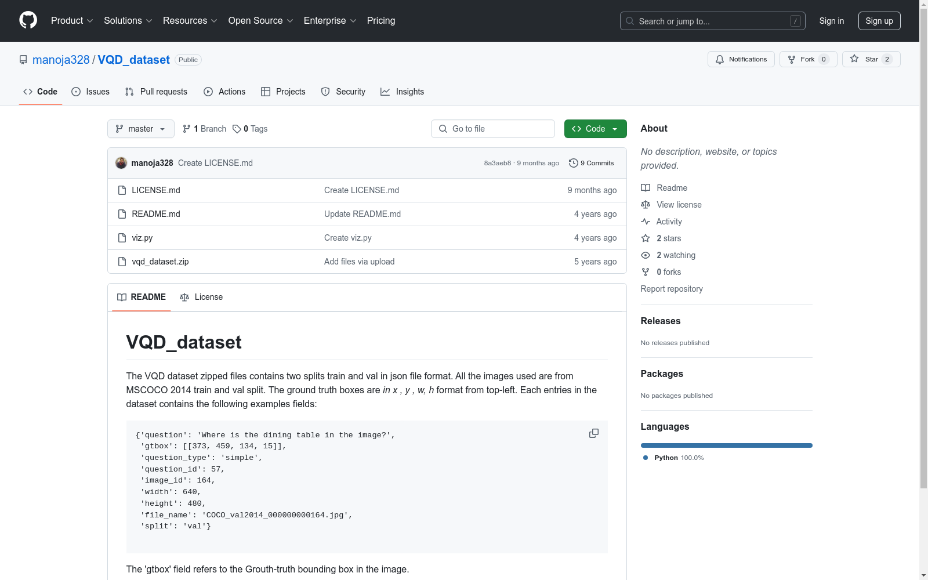
Task: View the 9 Commits history
Action: click(592, 163)
